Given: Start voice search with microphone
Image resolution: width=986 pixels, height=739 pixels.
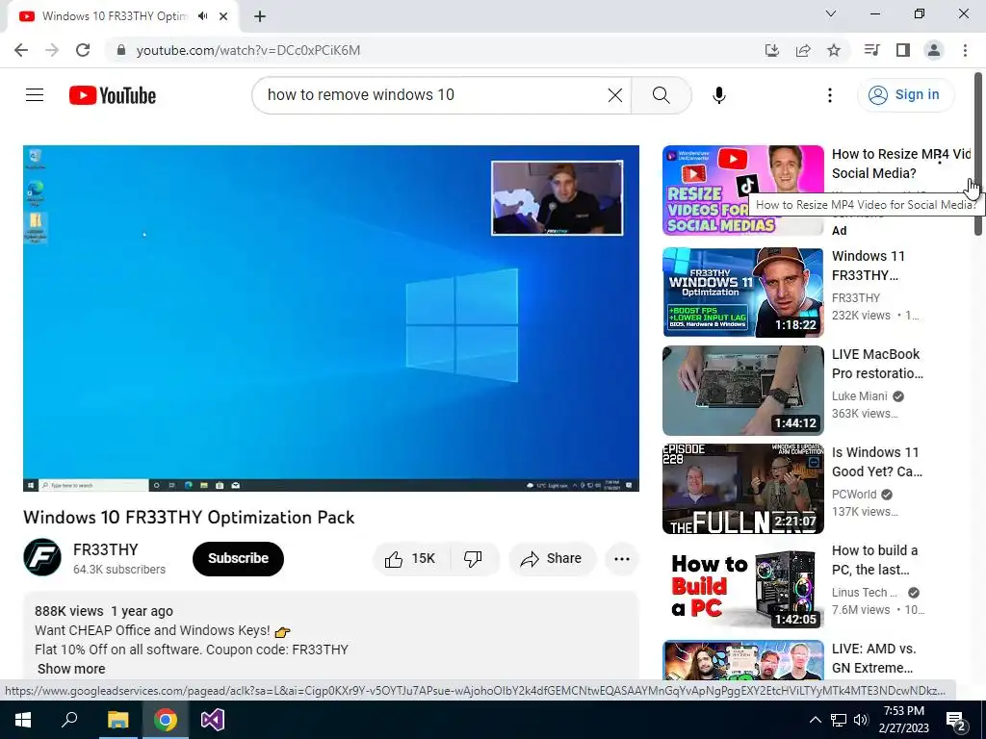Looking at the screenshot, I should pos(718,95).
